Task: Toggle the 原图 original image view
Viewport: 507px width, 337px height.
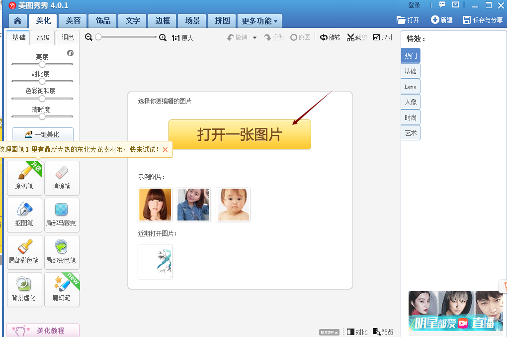Action: (x=300, y=37)
